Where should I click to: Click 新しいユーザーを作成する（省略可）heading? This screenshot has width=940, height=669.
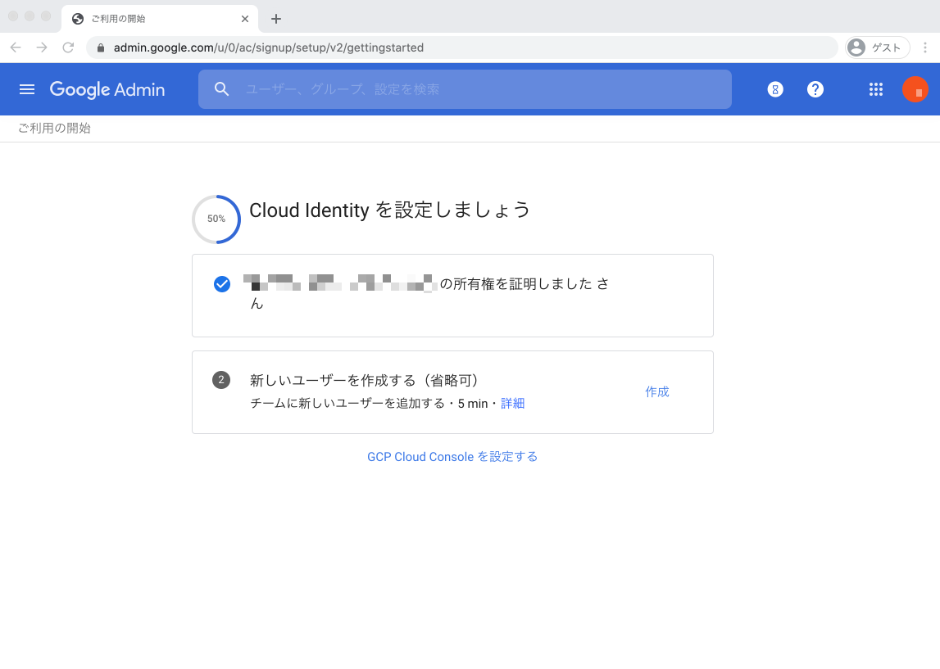pos(364,380)
